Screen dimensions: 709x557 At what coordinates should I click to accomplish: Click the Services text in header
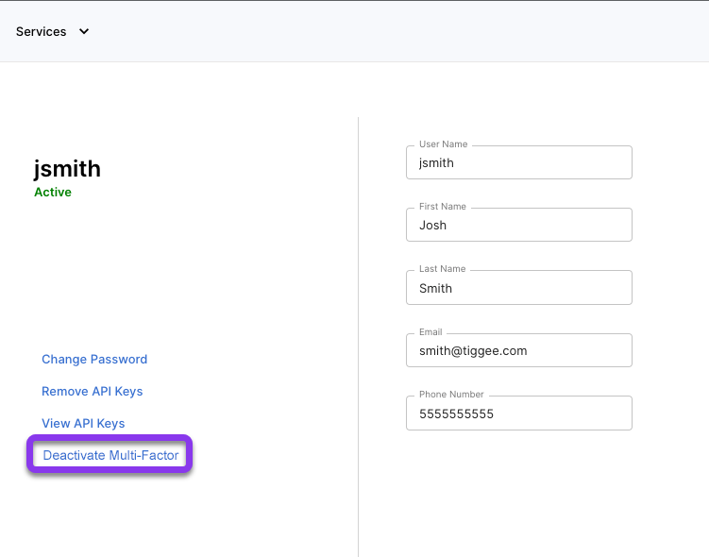[42, 32]
